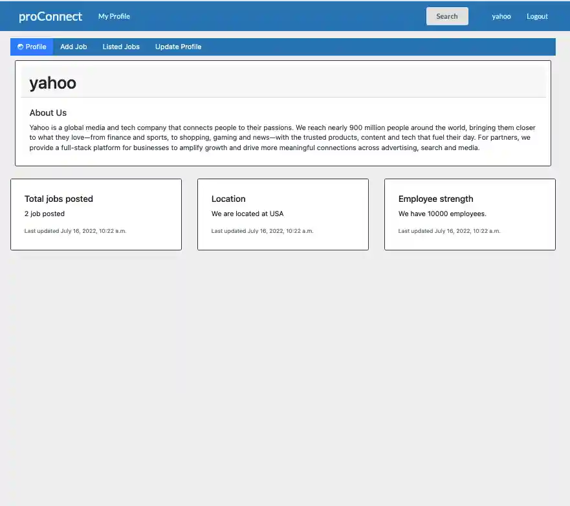Click the Search button
The width and height of the screenshot is (570, 506).
(447, 16)
